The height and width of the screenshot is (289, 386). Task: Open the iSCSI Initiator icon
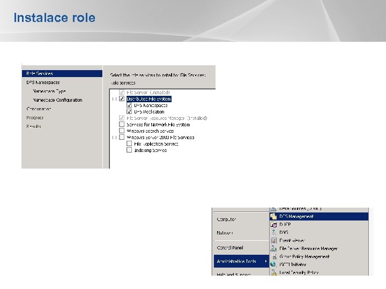(273, 264)
